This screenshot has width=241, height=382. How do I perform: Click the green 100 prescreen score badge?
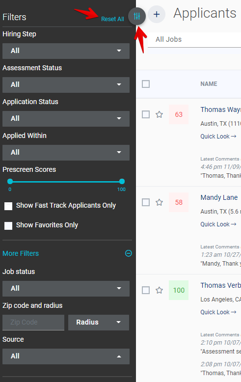179,290
